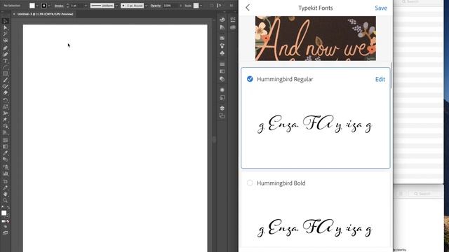Viewport: 449px width, 252px height.
Task: Open the Layers panel icon
Action: [x=222, y=108]
